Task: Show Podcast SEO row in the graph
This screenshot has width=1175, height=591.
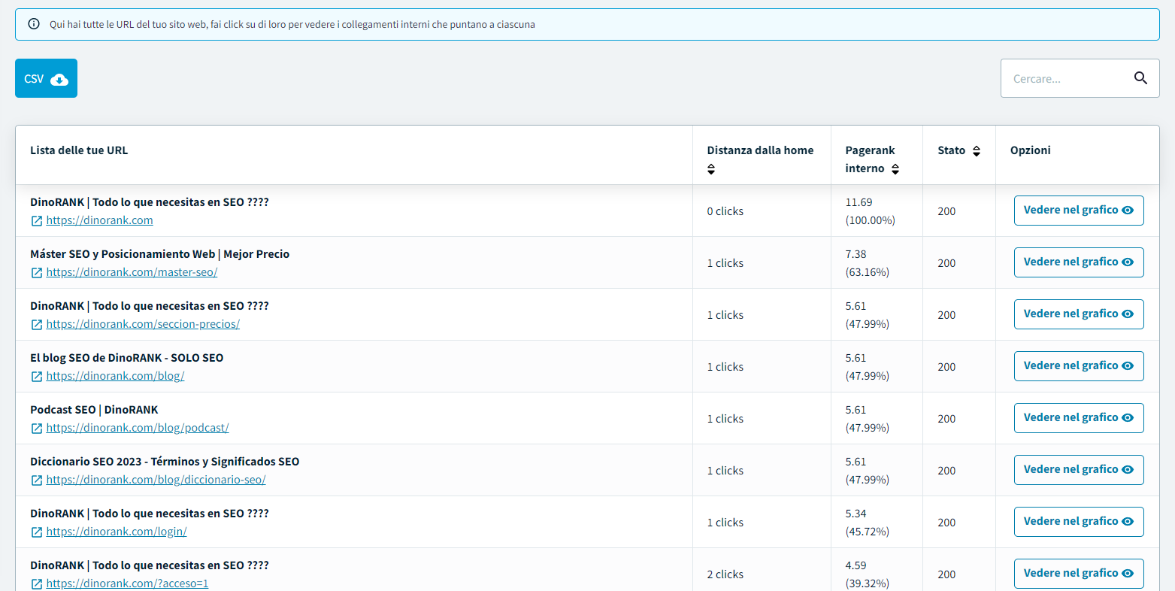Action: pyautogui.click(x=1078, y=418)
